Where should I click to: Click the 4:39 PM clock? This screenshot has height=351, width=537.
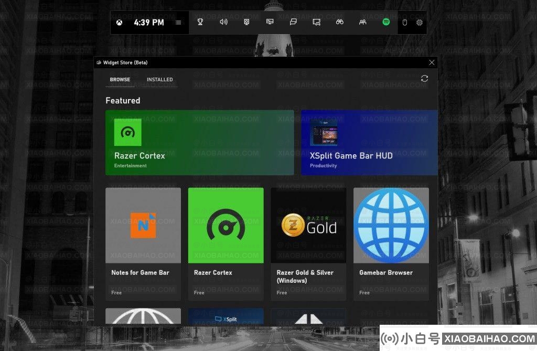[x=149, y=23]
